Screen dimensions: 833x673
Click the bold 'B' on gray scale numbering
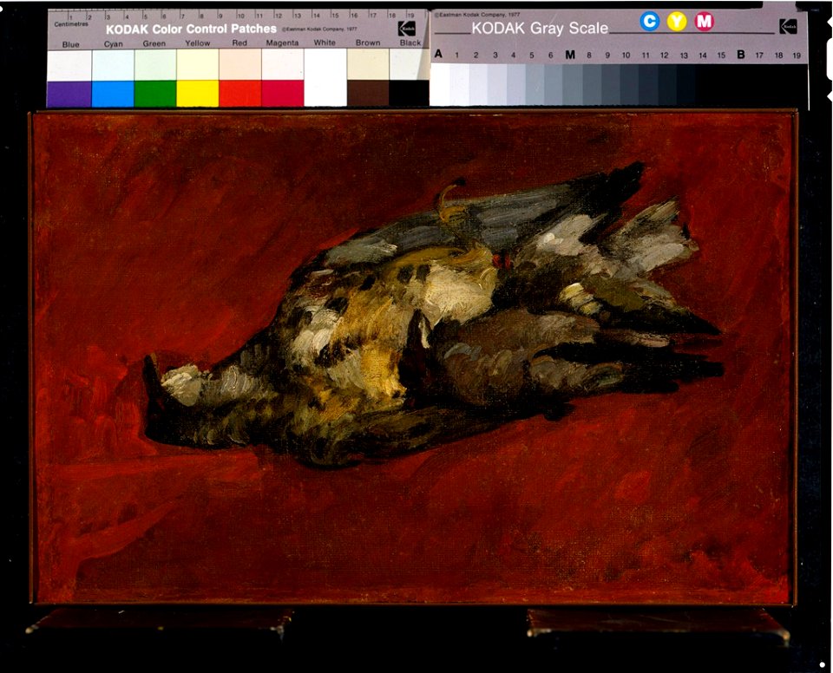click(x=740, y=54)
